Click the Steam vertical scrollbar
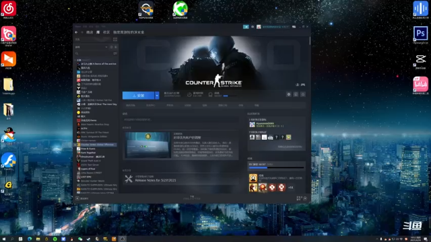The height and width of the screenshot is (242, 431). pyautogui.click(x=310, y=41)
